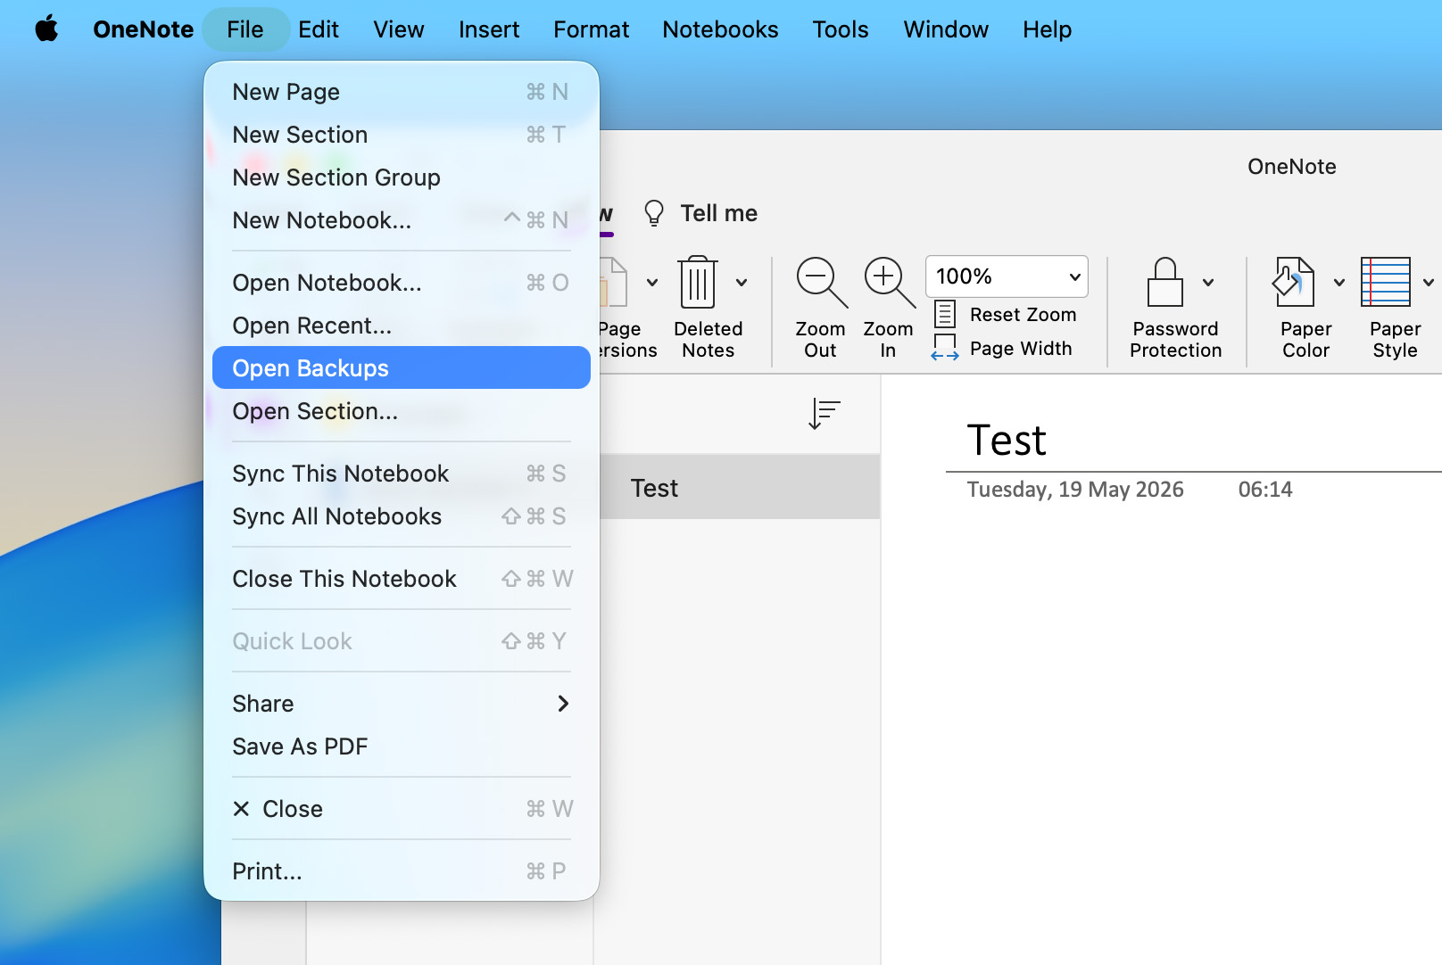Image resolution: width=1442 pixels, height=965 pixels.
Task: Open the Insert menu
Action: pos(489,29)
